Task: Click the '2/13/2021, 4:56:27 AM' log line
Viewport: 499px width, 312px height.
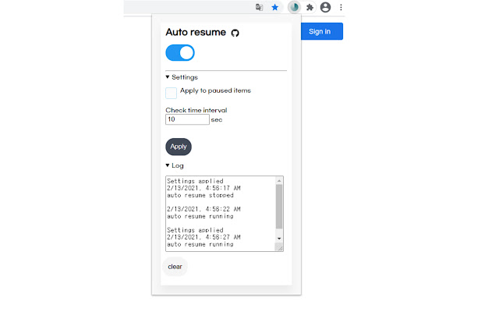Action: click(x=203, y=237)
